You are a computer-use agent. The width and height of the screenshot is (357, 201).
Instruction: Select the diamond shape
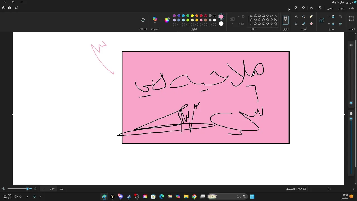[x=272, y=20]
